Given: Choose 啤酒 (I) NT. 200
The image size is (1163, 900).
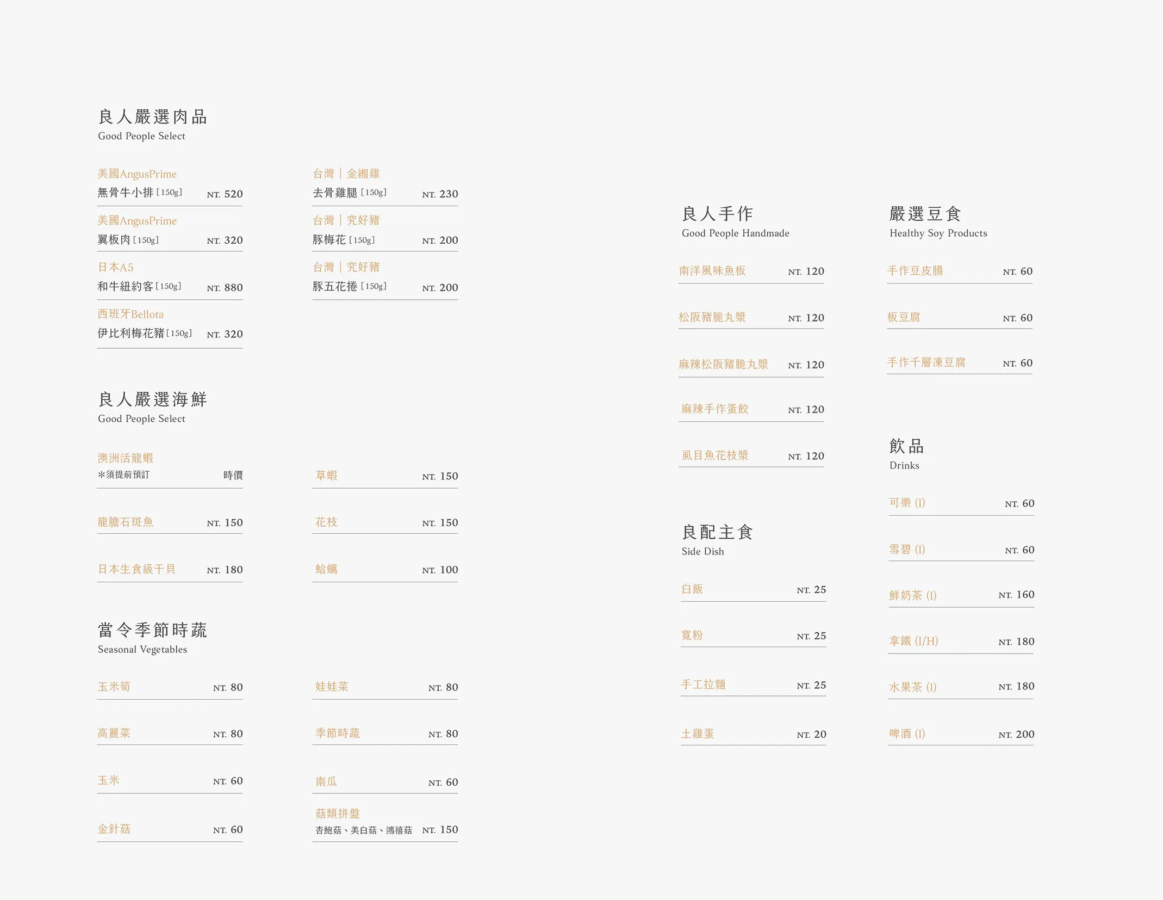Looking at the screenshot, I should point(907,733).
